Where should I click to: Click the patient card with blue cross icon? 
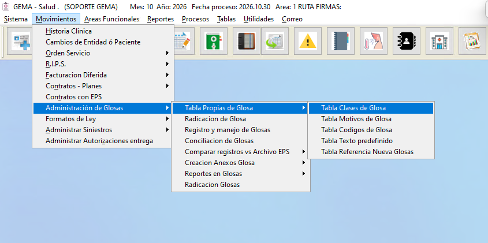pos(21,41)
